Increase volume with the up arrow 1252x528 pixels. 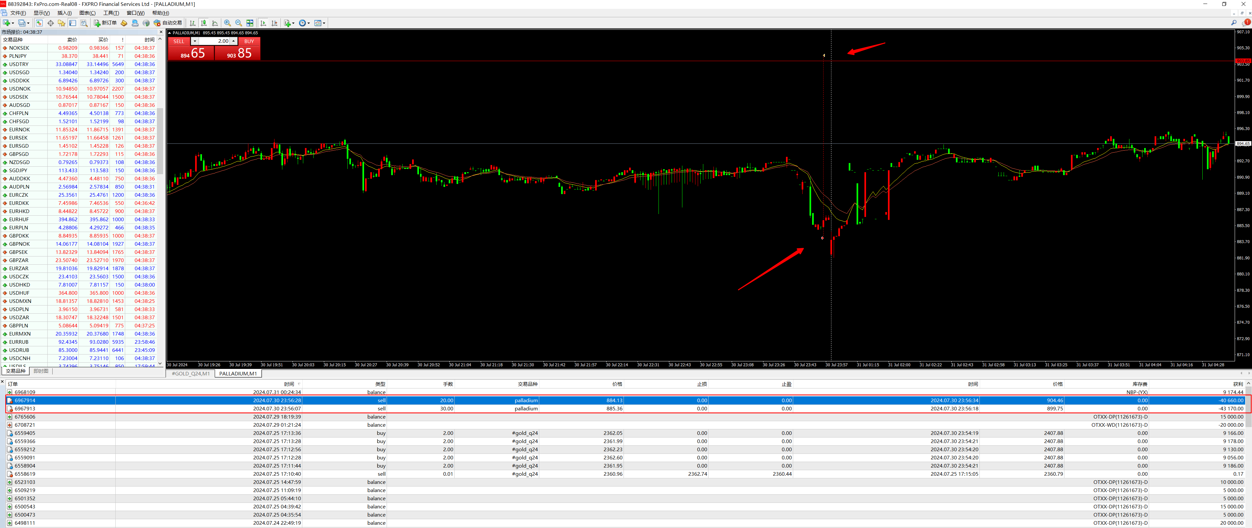click(234, 41)
